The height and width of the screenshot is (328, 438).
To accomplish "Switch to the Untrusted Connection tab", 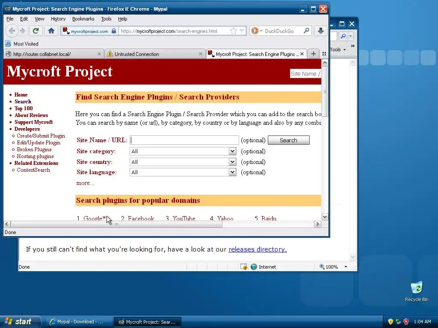I will (155, 54).
